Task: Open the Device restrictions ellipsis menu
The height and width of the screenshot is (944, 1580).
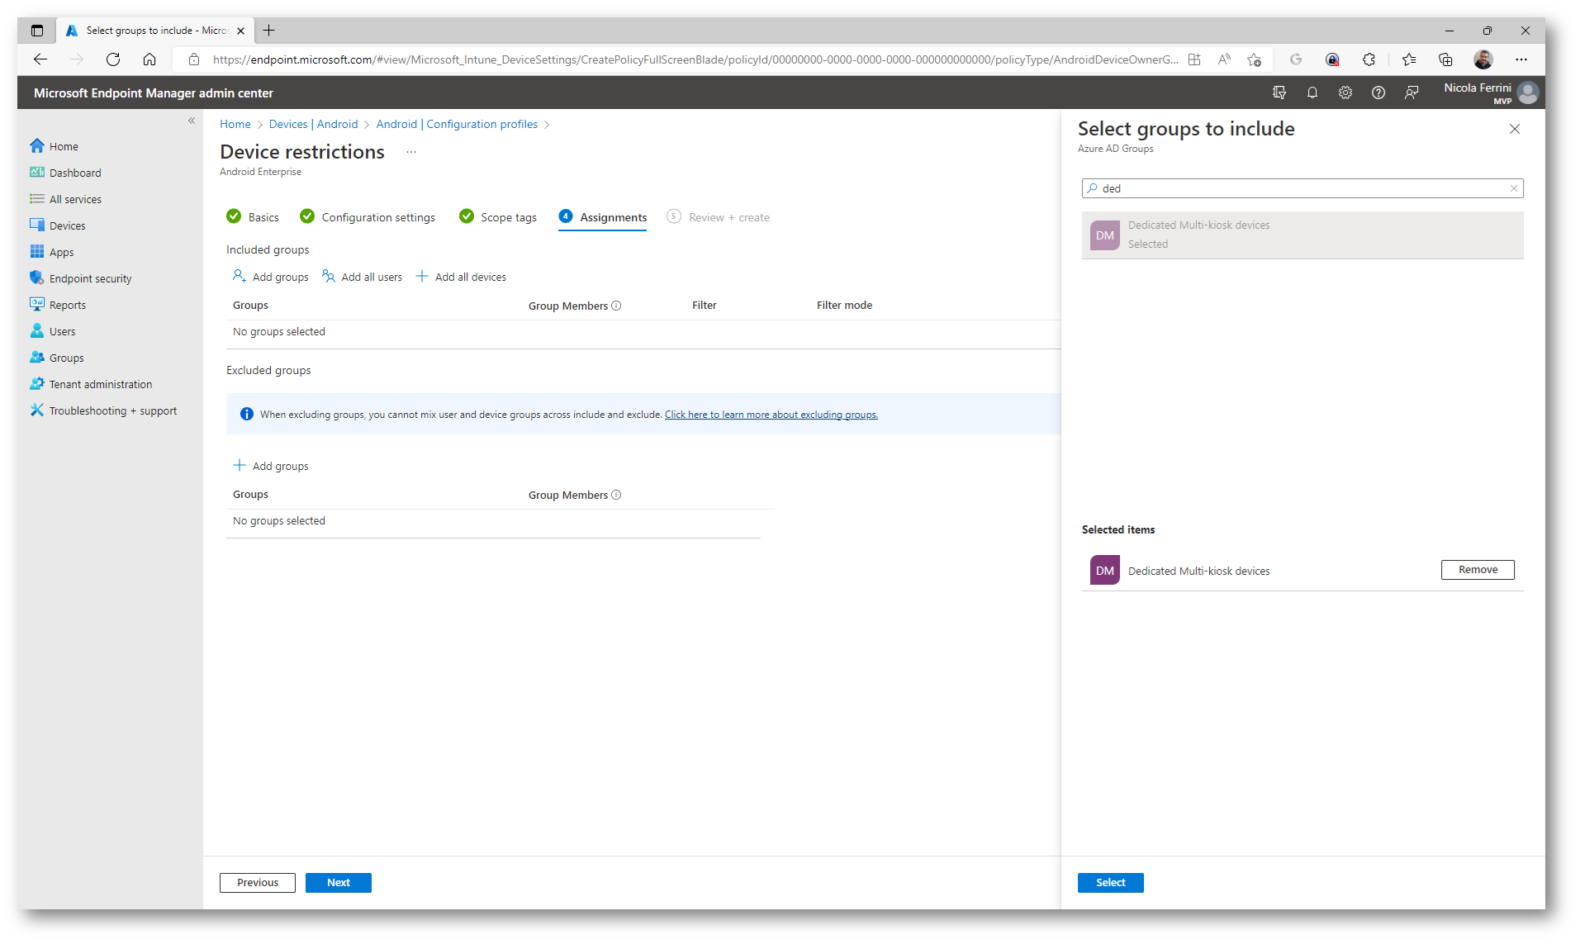Action: pos(411,152)
